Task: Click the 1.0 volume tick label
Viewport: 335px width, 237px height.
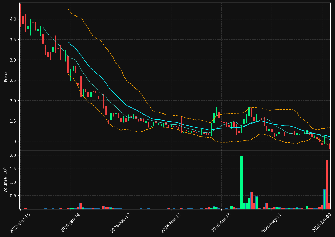Action: (x=13, y=182)
